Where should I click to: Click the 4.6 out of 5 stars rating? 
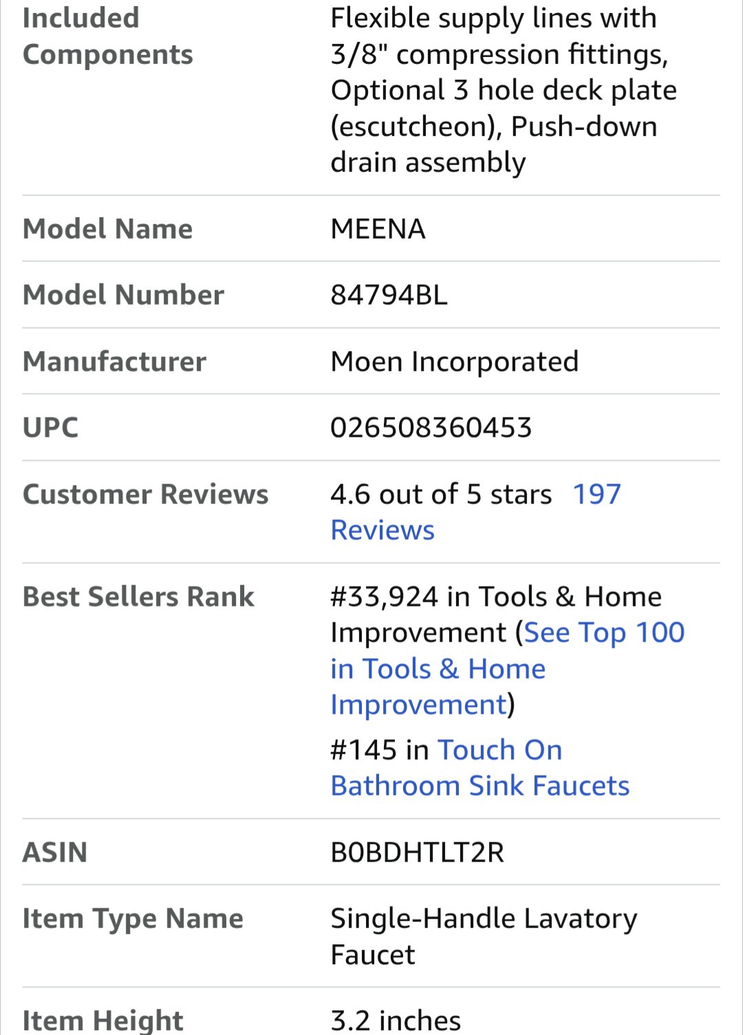click(x=440, y=495)
